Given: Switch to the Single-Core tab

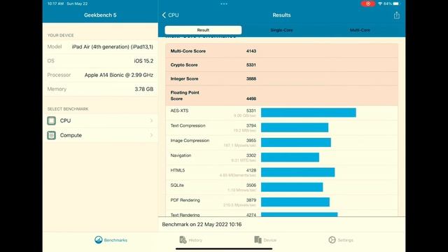Looking at the screenshot, I should click(x=281, y=30).
